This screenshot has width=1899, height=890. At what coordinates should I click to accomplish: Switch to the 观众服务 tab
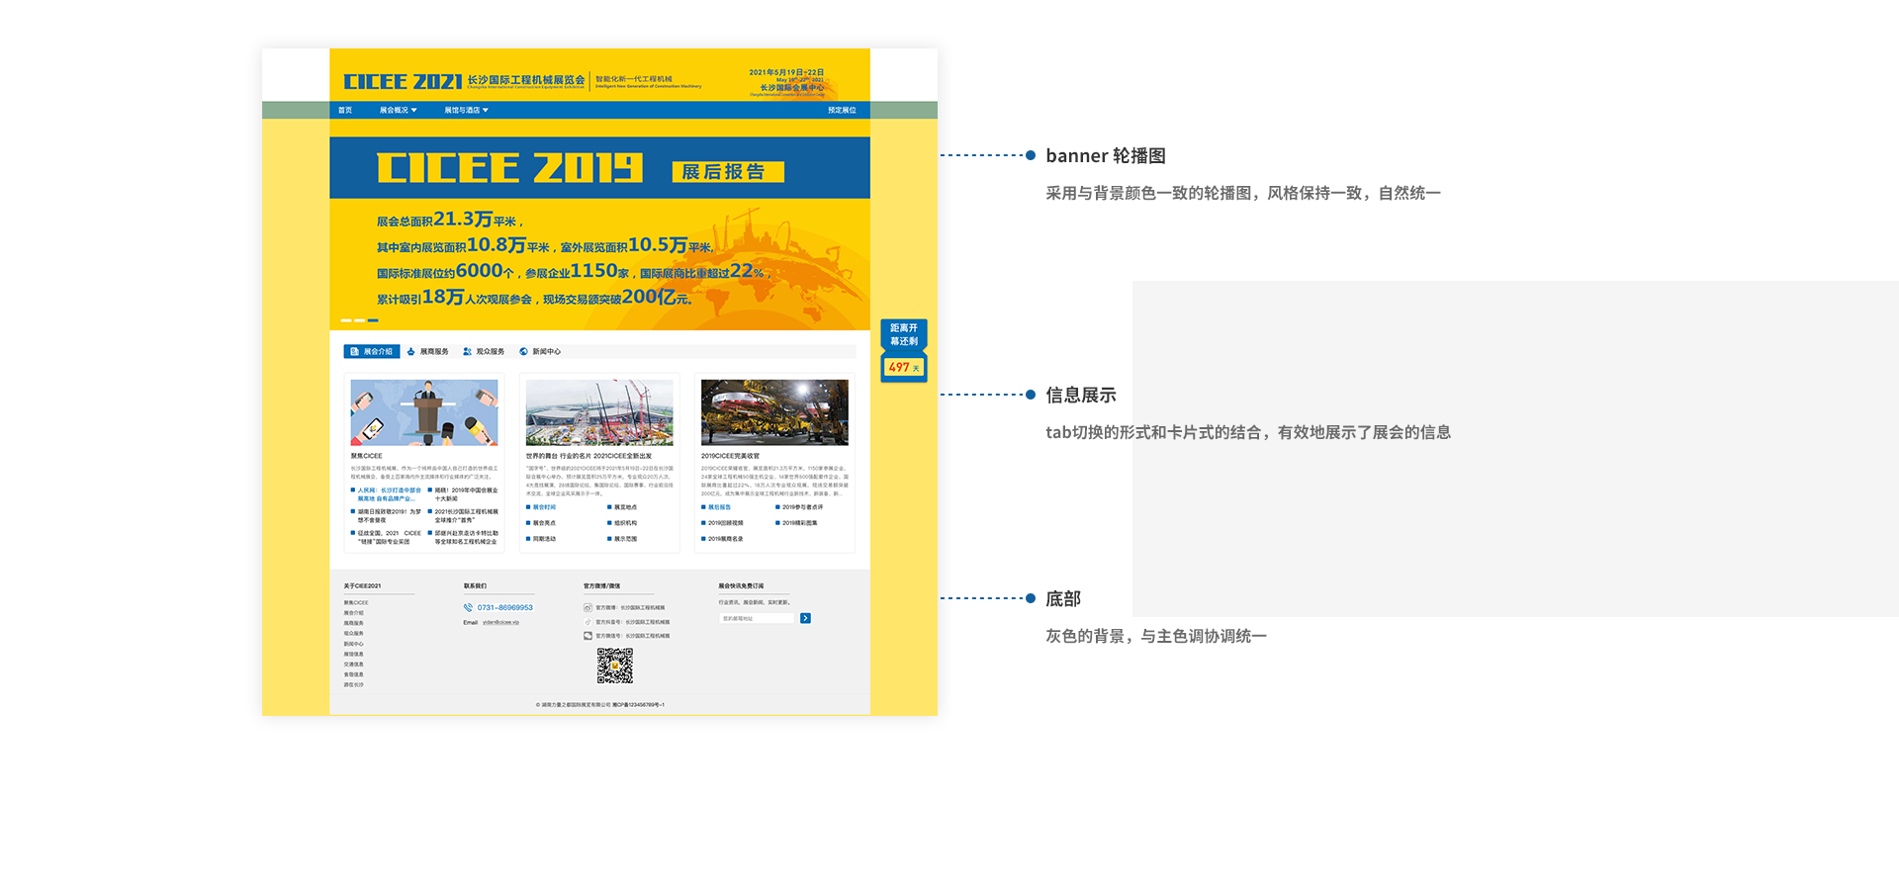pos(484,351)
